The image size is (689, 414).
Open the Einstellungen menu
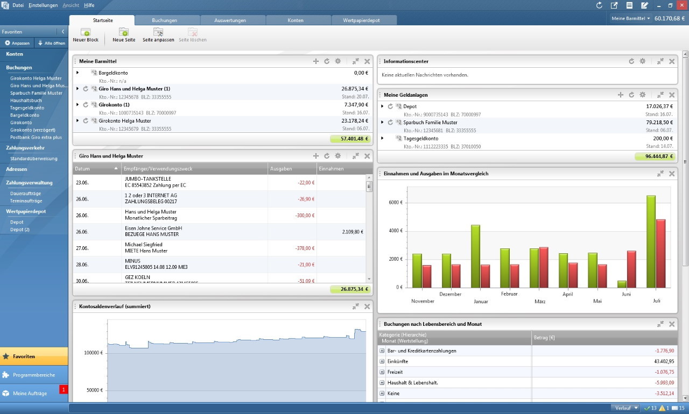pyautogui.click(x=43, y=5)
